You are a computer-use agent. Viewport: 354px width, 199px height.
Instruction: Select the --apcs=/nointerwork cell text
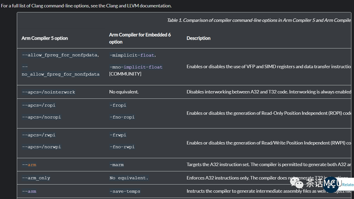(48, 92)
